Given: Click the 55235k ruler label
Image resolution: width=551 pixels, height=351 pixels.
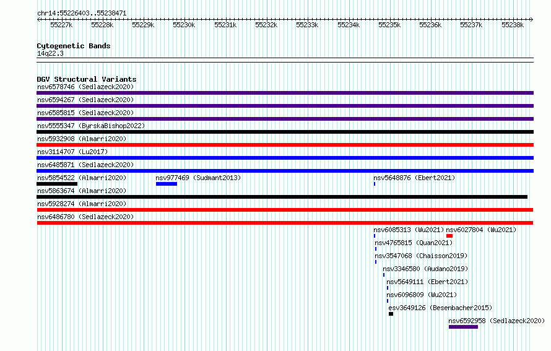Looking at the screenshot, I should coord(389,25).
